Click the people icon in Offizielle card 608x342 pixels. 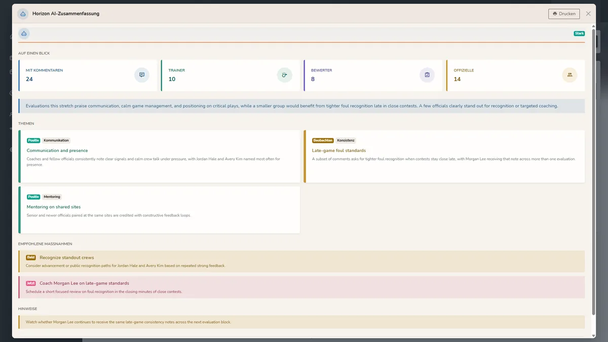(x=569, y=75)
